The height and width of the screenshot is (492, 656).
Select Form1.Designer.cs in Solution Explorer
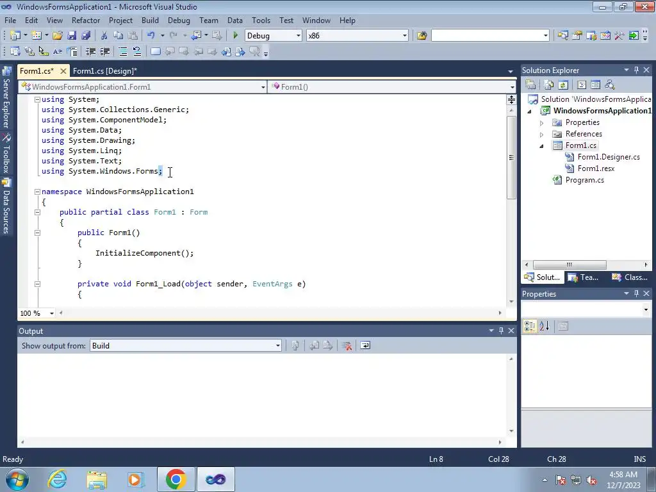coord(609,157)
